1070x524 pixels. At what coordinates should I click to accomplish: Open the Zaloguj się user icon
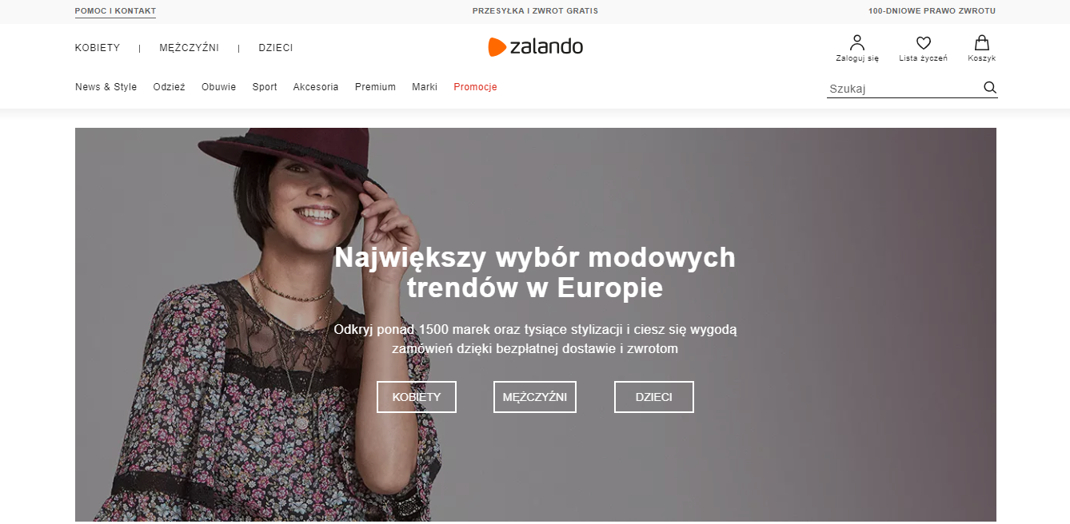[857, 42]
